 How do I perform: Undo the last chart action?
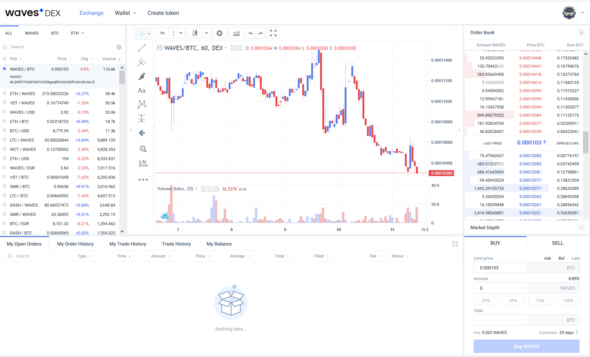click(251, 33)
